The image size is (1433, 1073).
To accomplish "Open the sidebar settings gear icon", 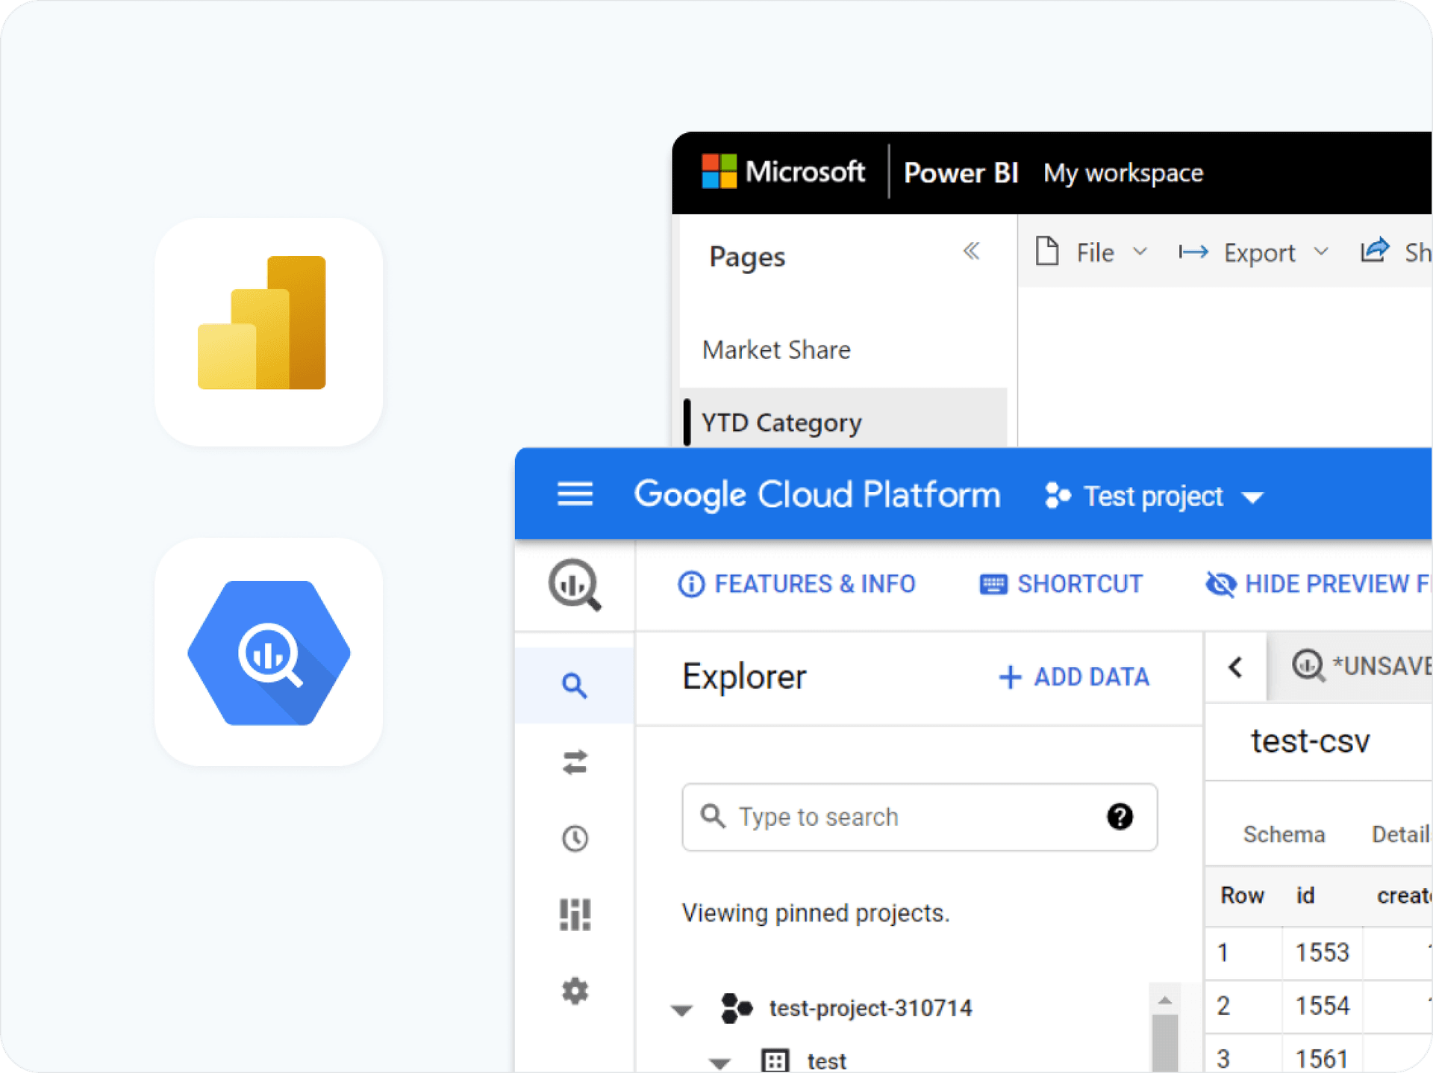I will [x=575, y=991].
